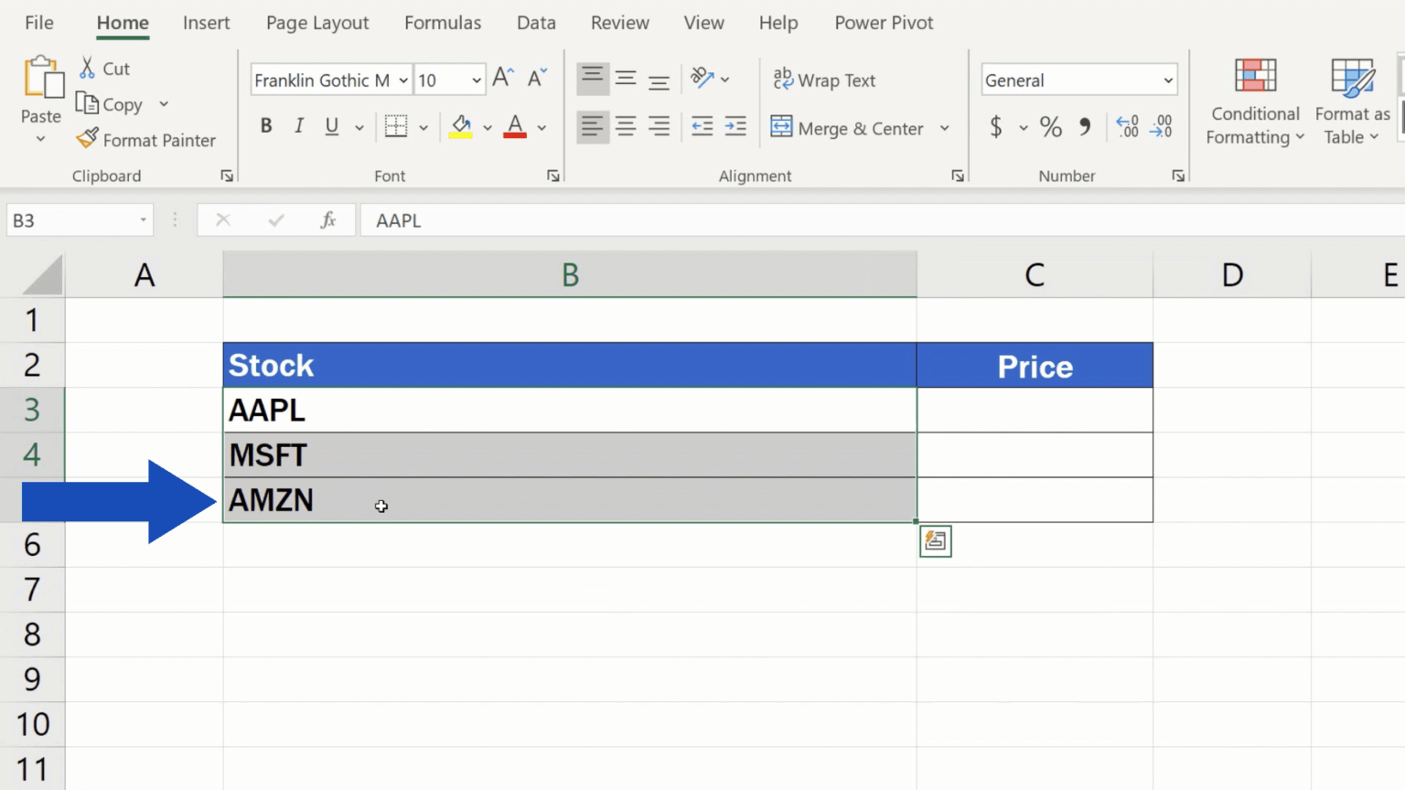Apply cell borders icon

tap(396, 126)
